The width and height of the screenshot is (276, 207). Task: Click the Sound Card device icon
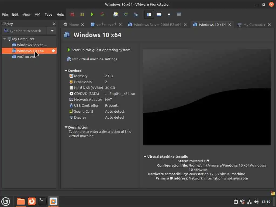(x=71, y=111)
